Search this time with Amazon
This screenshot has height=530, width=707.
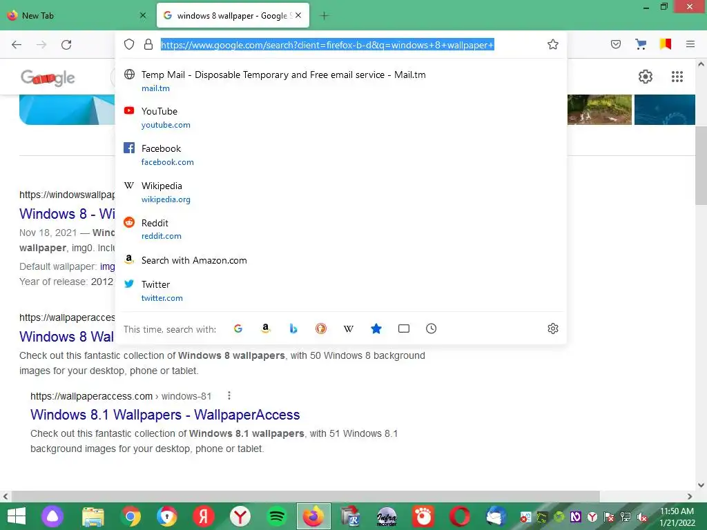[x=266, y=328]
